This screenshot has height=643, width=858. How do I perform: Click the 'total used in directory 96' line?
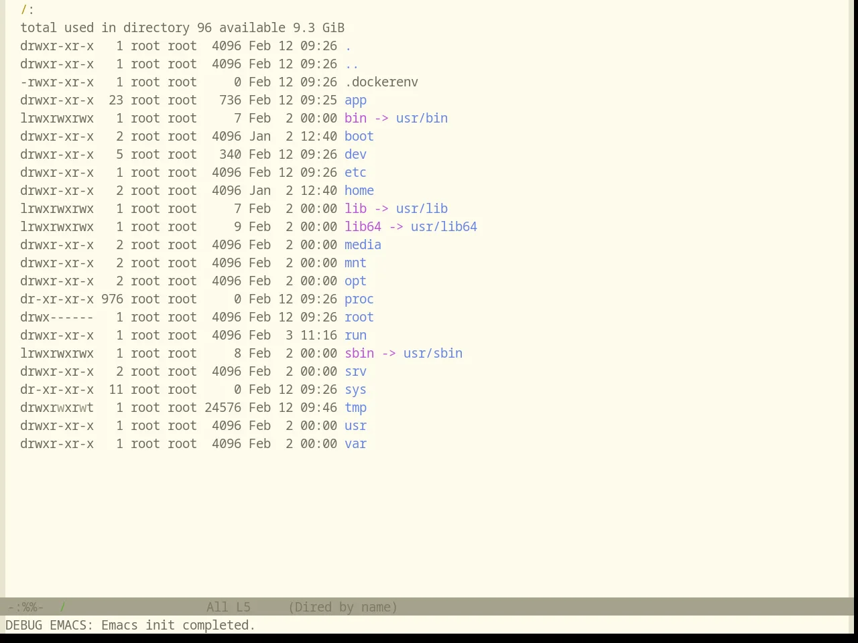pyautogui.click(x=182, y=28)
